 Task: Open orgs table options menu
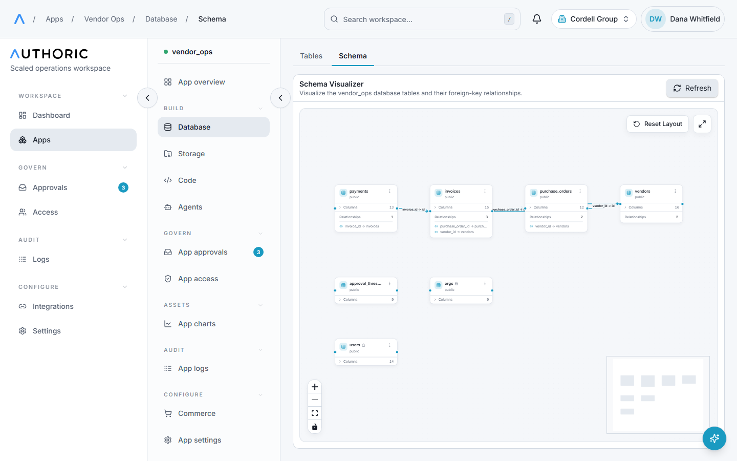(485, 283)
